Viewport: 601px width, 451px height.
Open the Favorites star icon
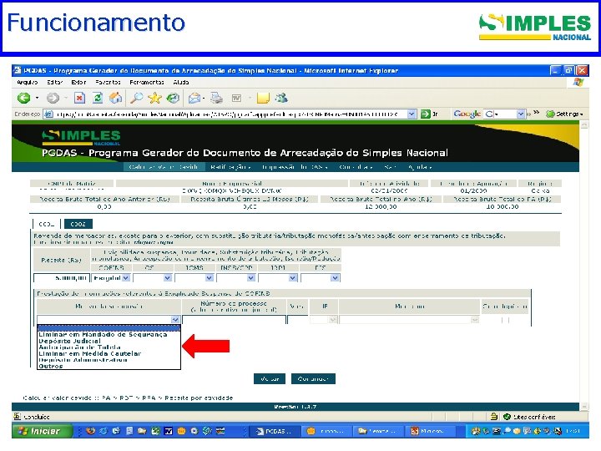click(x=155, y=99)
